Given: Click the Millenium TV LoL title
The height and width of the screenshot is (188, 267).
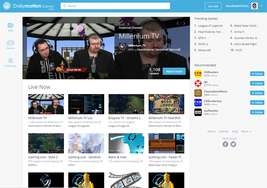Looking at the screenshot, I should [80, 118].
